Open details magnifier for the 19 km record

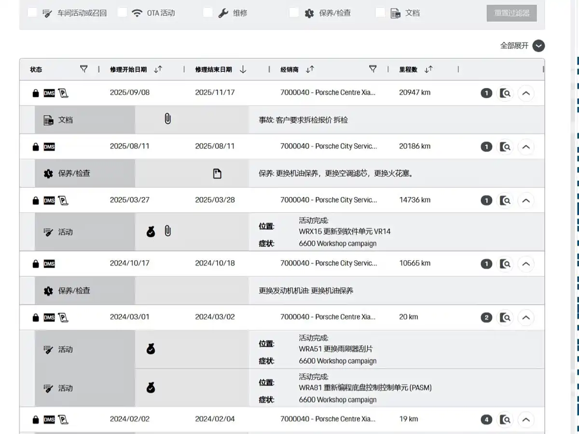pos(505,420)
